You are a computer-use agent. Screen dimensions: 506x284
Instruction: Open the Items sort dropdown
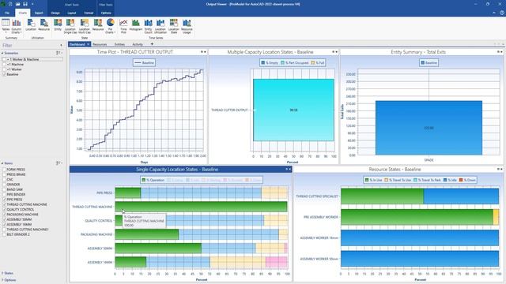coord(59,163)
